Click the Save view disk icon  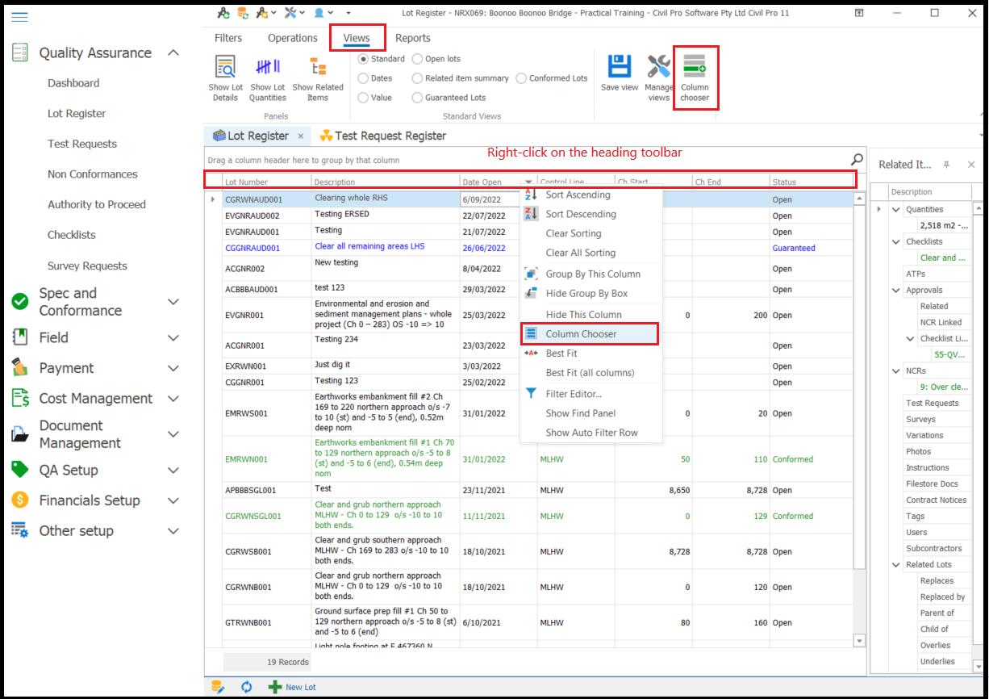pos(619,67)
